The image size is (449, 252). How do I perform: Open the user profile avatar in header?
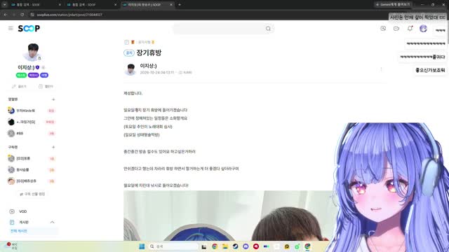point(423,28)
